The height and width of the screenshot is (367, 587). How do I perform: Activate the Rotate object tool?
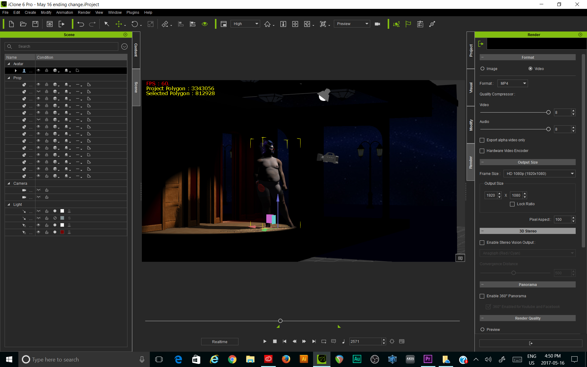pyautogui.click(x=135, y=24)
